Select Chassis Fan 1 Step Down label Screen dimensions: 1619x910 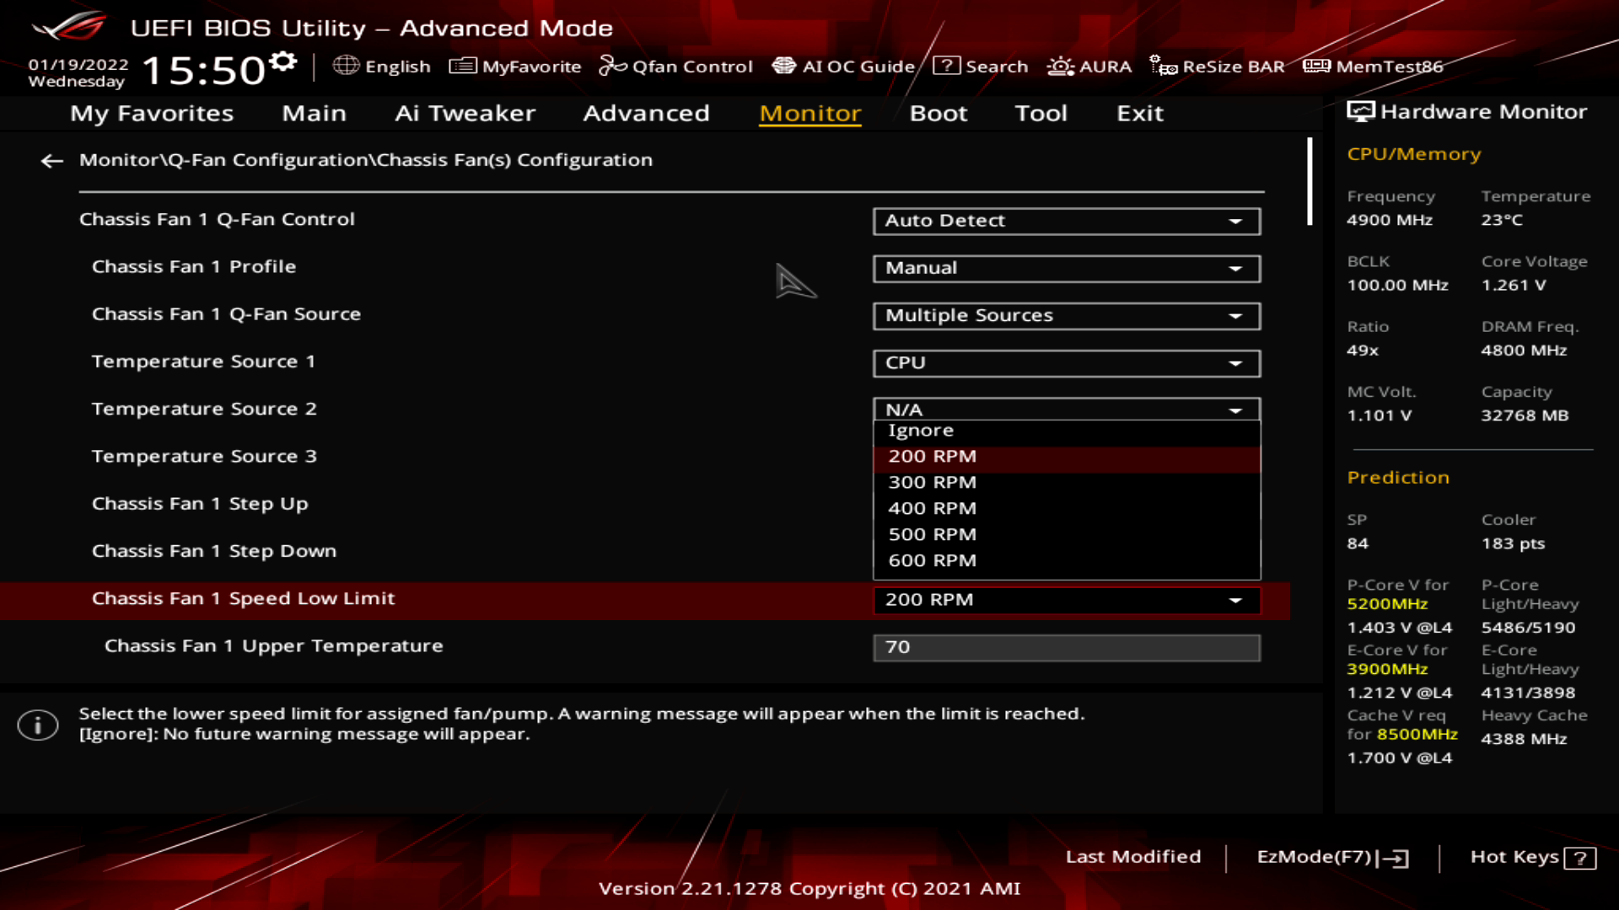[214, 551]
